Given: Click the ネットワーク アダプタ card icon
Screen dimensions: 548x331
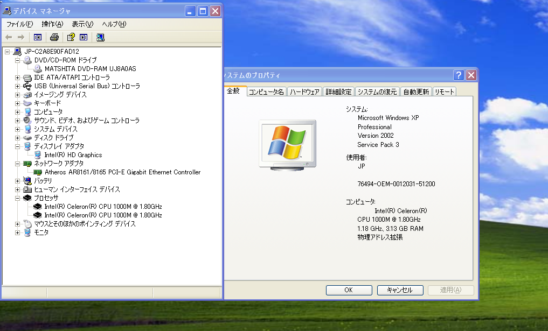Looking at the screenshot, I should pyautogui.click(x=27, y=164).
